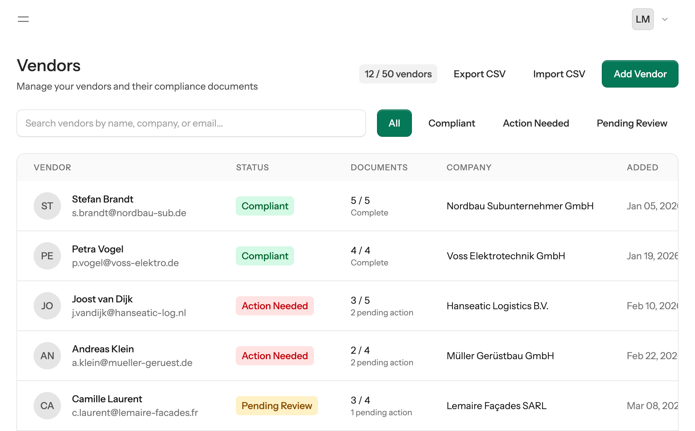Filter by Compliant vendors
This screenshot has height=431, width=695.
(451, 123)
